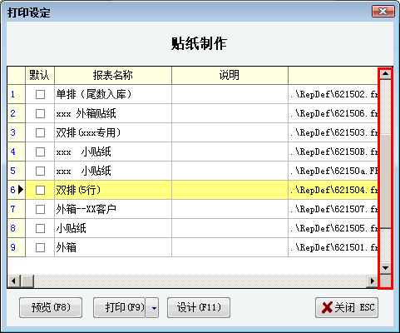Click the vertical scrollbar up arrow
Image resolution: width=400 pixels, height=333 pixels.
tap(385, 74)
